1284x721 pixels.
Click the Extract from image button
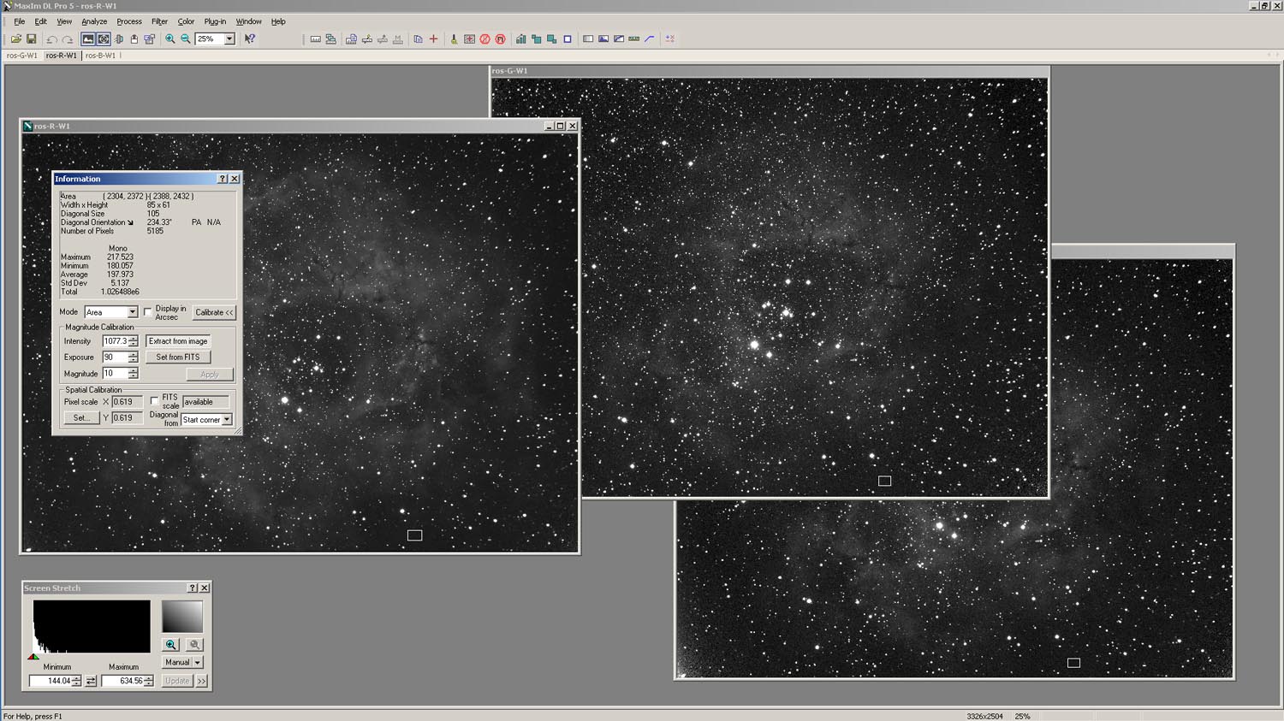click(x=178, y=341)
